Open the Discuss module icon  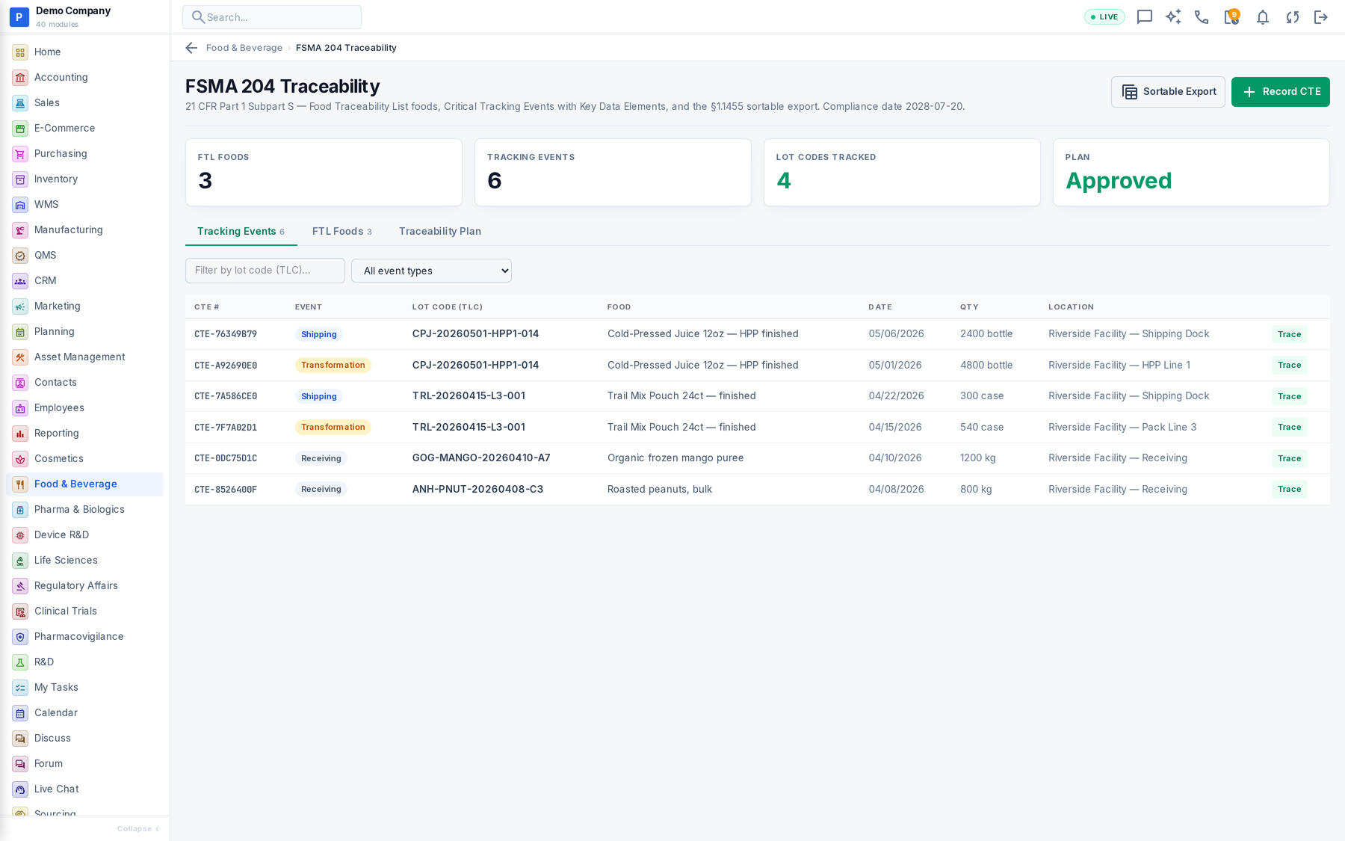coord(20,739)
